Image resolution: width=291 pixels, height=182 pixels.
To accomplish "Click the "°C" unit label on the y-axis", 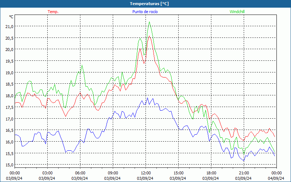I will (11, 17).
